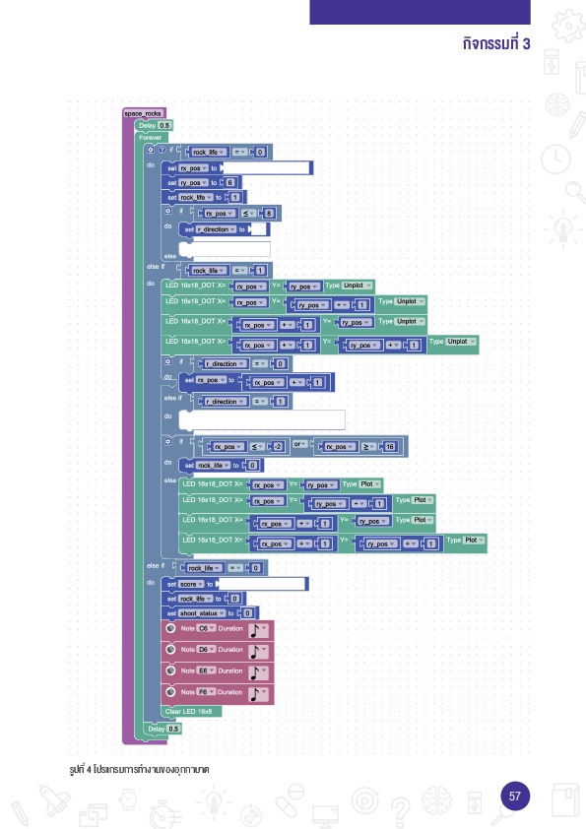The height and width of the screenshot is (829, 586).
Task: Click the gear icon on the rx_pos ≤ 8 if block
Action: pos(167,211)
